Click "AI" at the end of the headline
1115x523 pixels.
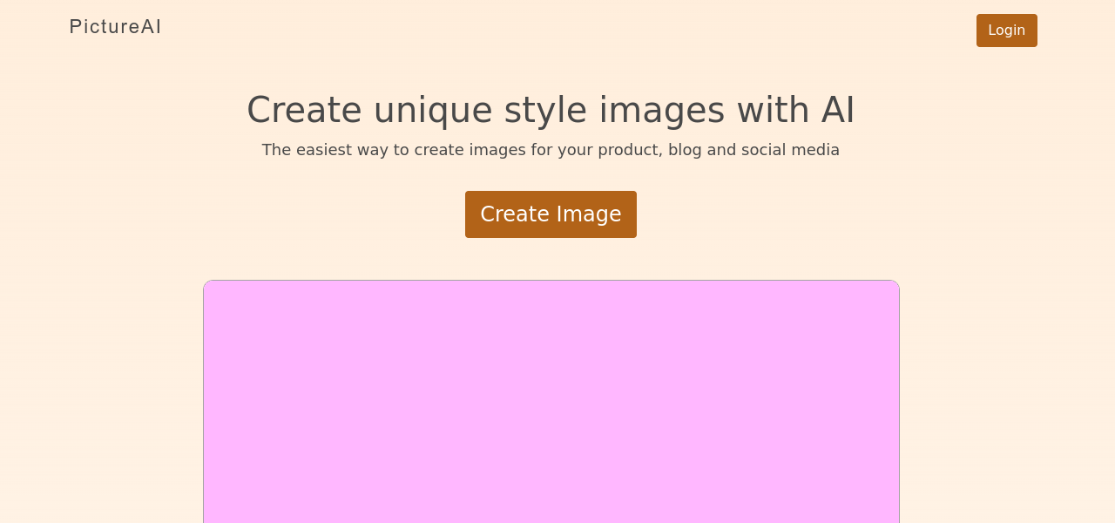[837, 110]
